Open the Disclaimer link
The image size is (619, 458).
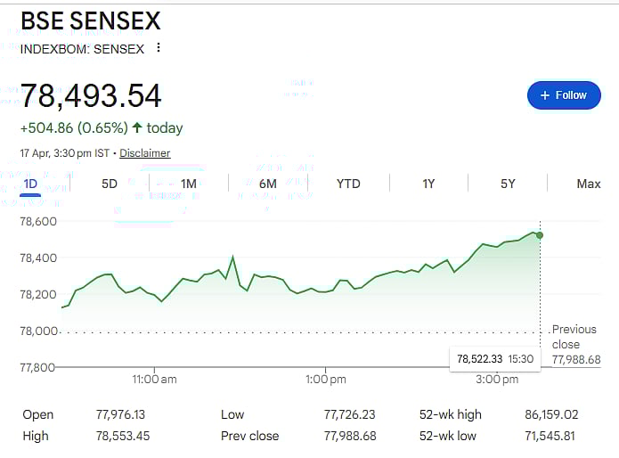(x=144, y=153)
